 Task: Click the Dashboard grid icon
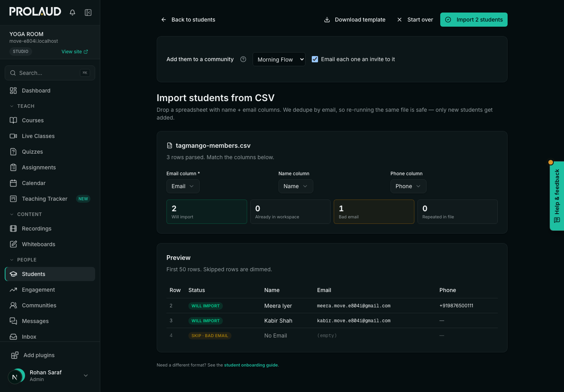click(x=13, y=91)
